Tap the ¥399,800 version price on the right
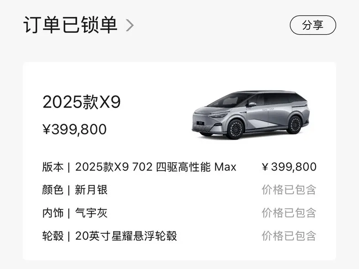This screenshot has height=269, width=359. pyautogui.click(x=290, y=167)
